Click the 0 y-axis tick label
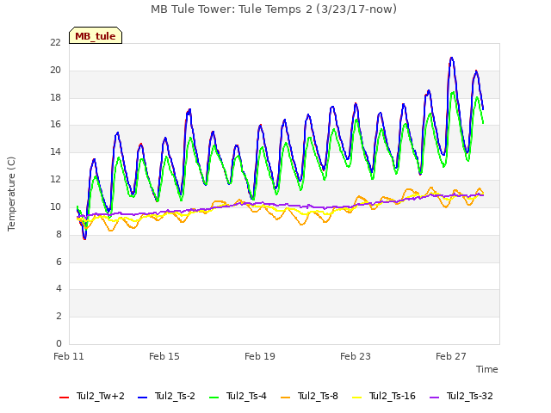Screen dimensions: 551x413 tap(59, 343)
